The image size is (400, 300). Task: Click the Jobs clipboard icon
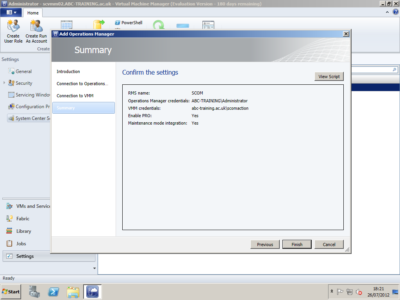(x=9, y=244)
